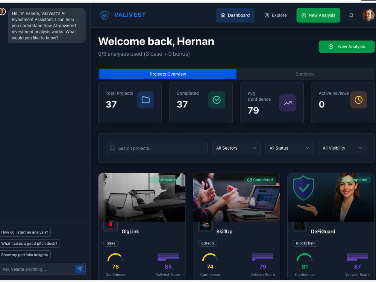Open the user profile avatar

pyautogui.click(x=368, y=15)
